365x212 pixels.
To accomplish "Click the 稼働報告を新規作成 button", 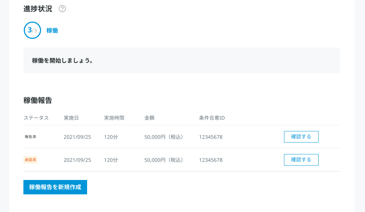I will 55,187.
